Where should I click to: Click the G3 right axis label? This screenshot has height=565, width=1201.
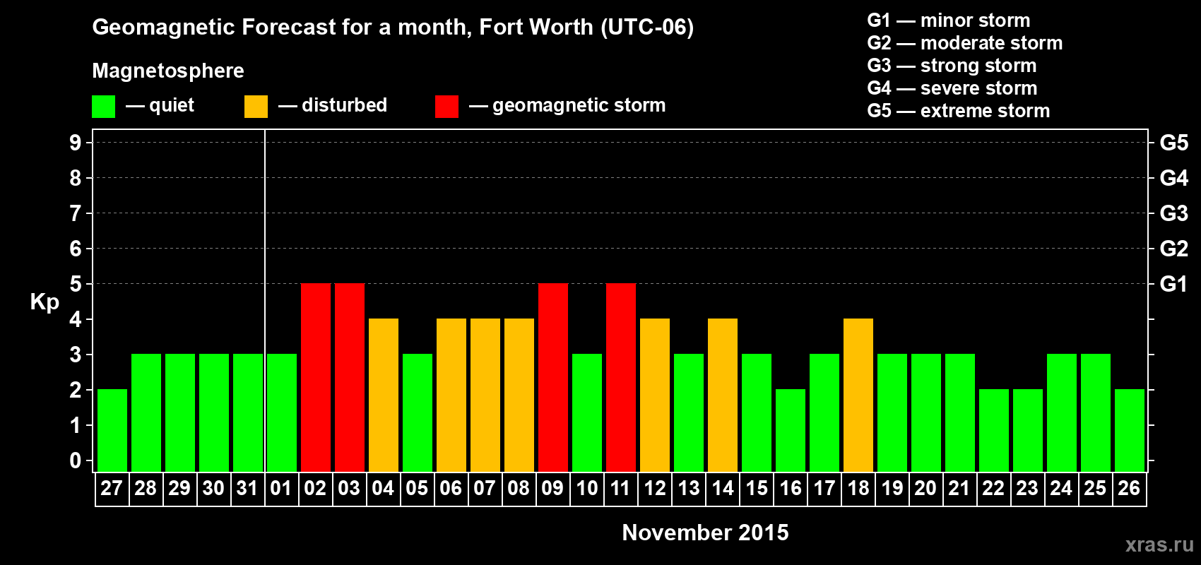coord(1174,213)
